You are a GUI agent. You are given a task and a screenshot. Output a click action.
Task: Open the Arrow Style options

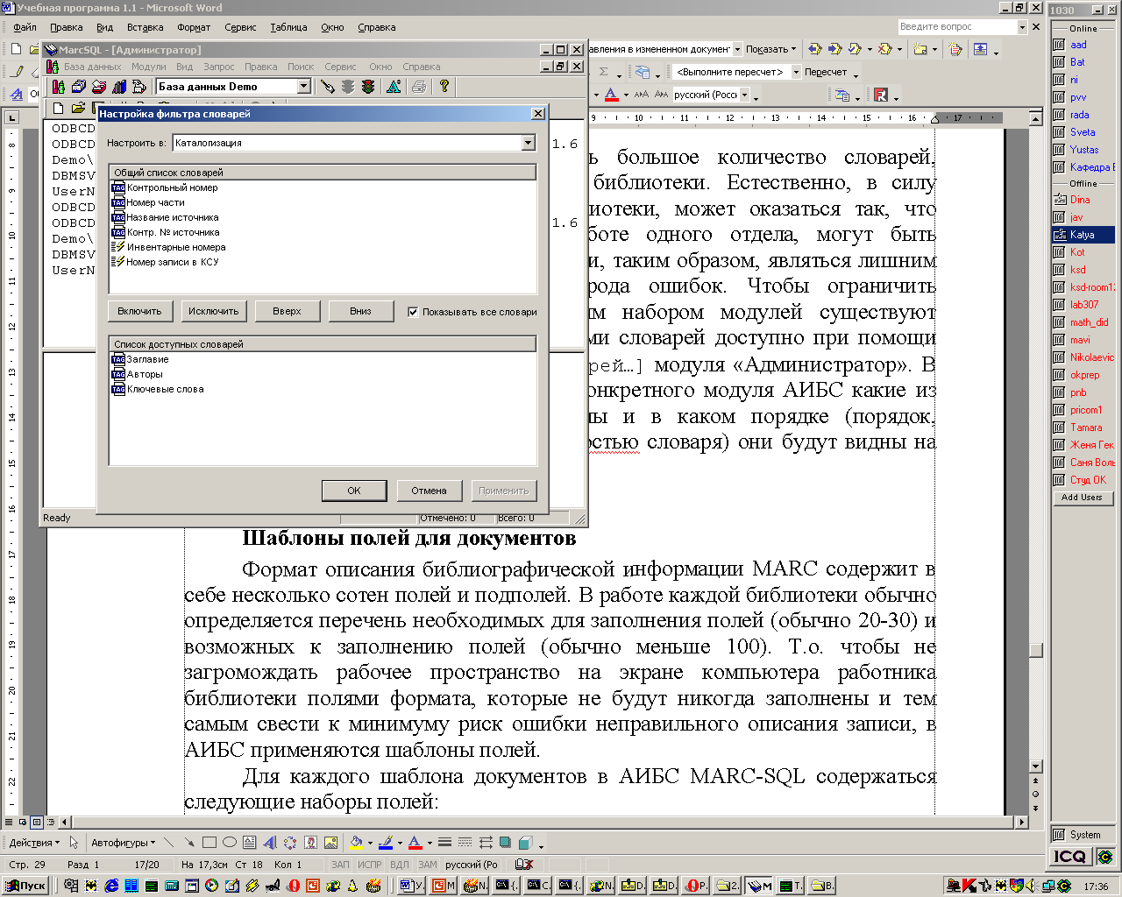(x=486, y=843)
